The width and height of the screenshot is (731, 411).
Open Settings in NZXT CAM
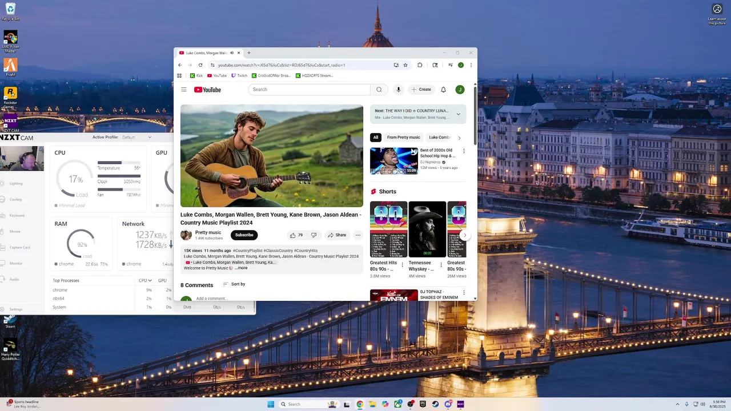15,309
